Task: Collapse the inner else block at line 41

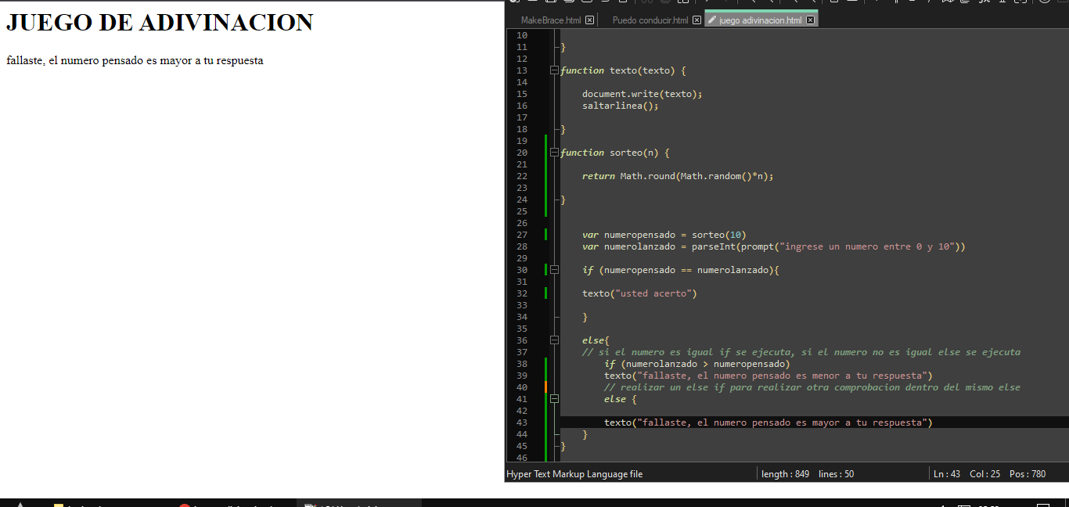Action: [x=555, y=399]
